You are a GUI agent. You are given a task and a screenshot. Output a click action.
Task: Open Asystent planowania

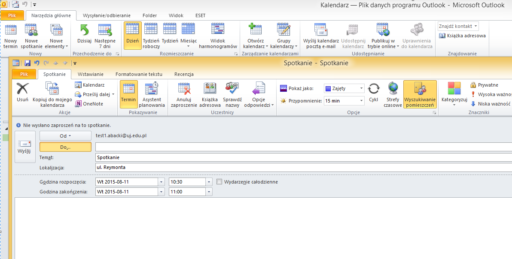coord(152,94)
